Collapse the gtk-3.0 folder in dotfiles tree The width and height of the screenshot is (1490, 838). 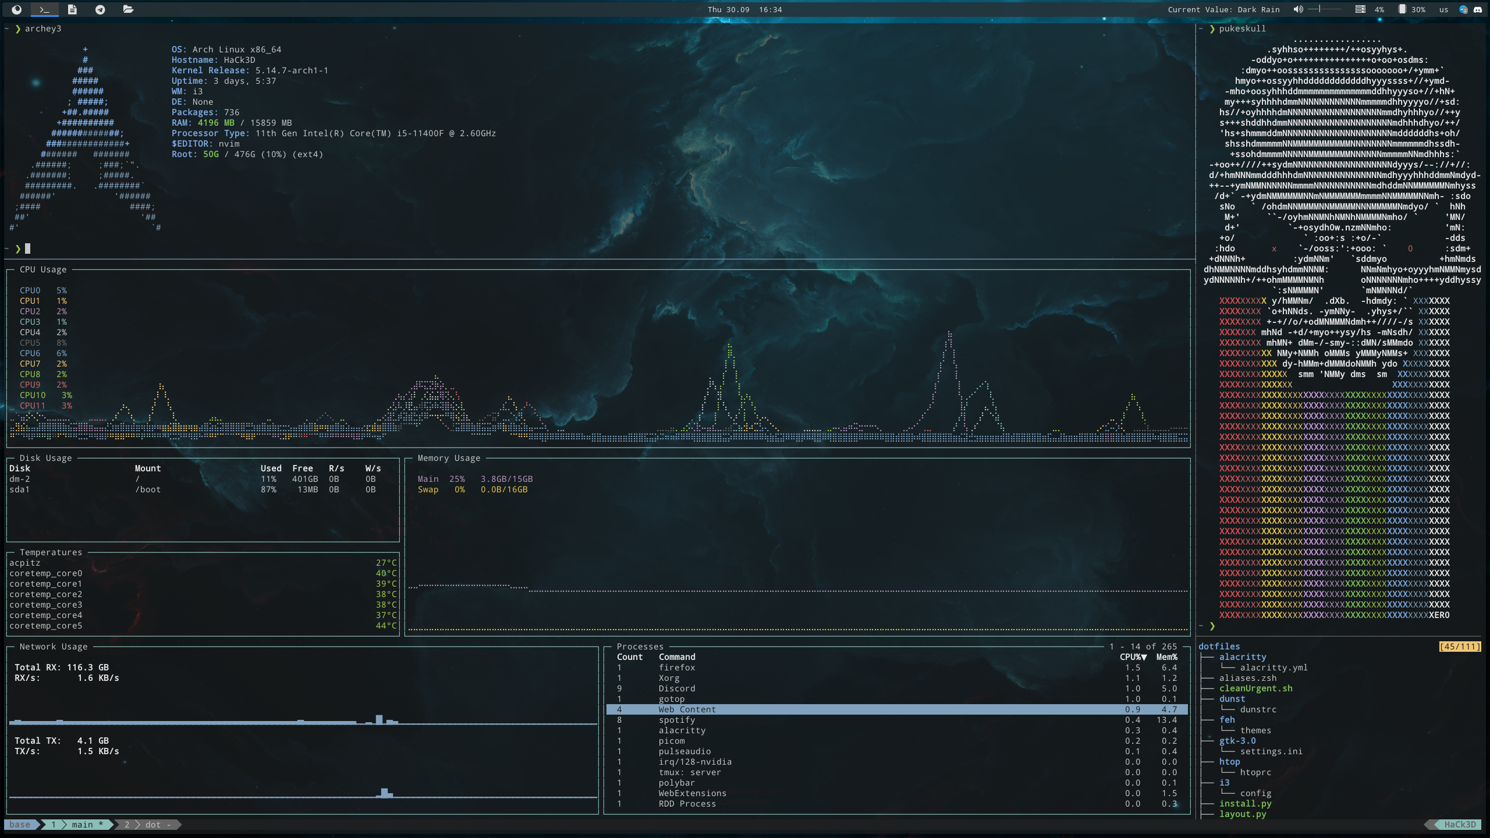coord(1237,741)
